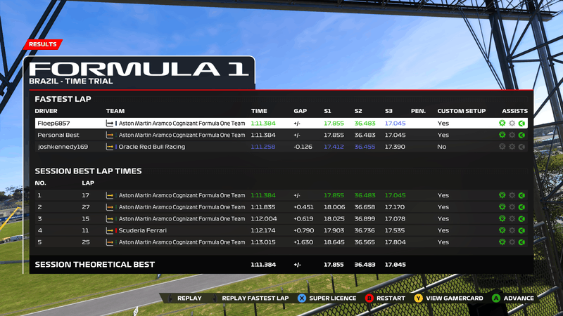Click the red Results tab label
The image size is (563, 316).
43,44
